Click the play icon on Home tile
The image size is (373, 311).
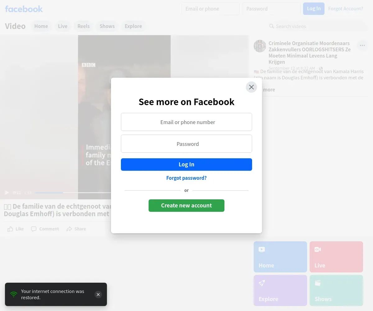[x=262, y=249]
